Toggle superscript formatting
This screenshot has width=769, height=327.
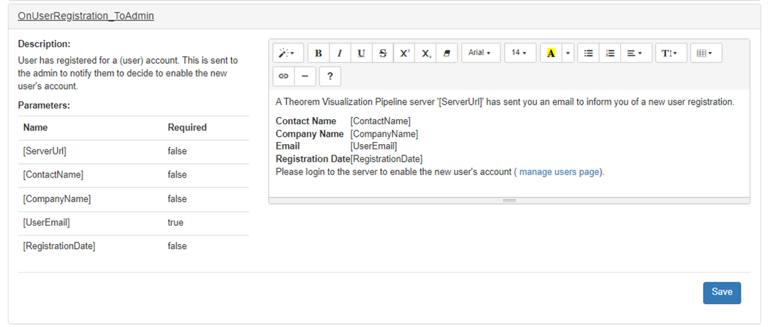[404, 53]
